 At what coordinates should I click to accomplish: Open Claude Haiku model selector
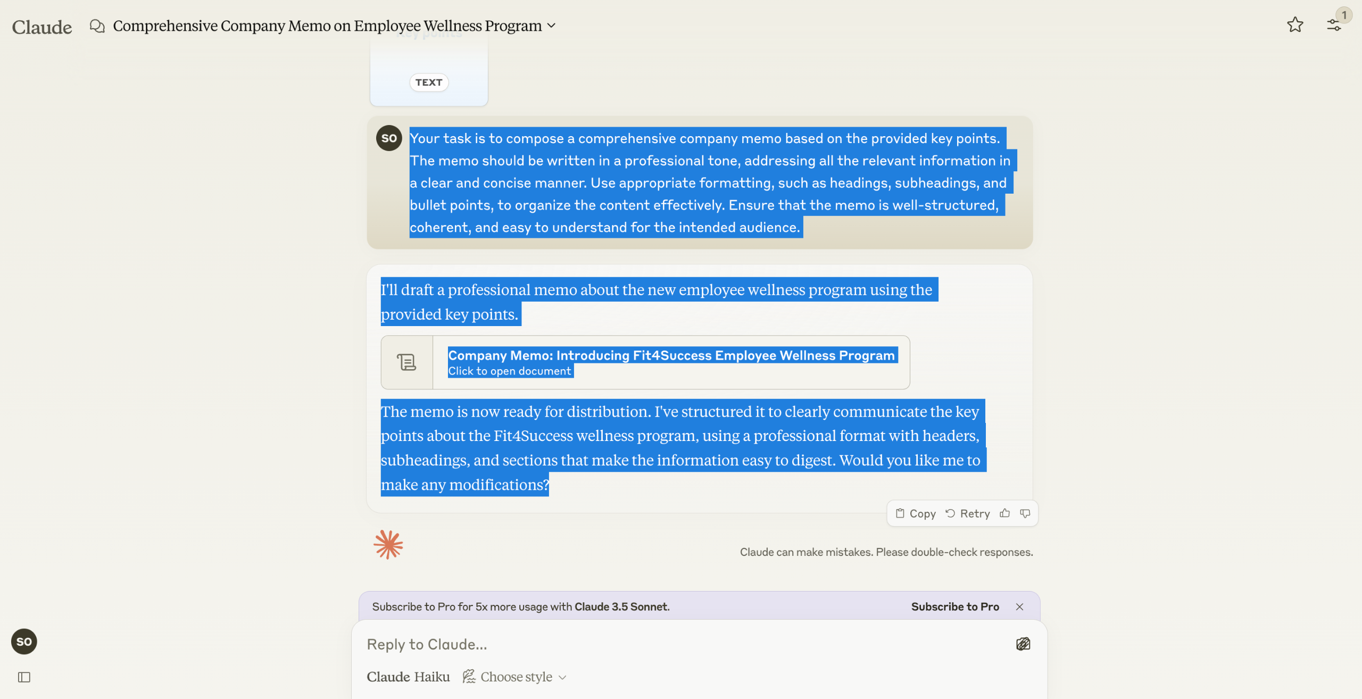pyautogui.click(x=408, y=677)
